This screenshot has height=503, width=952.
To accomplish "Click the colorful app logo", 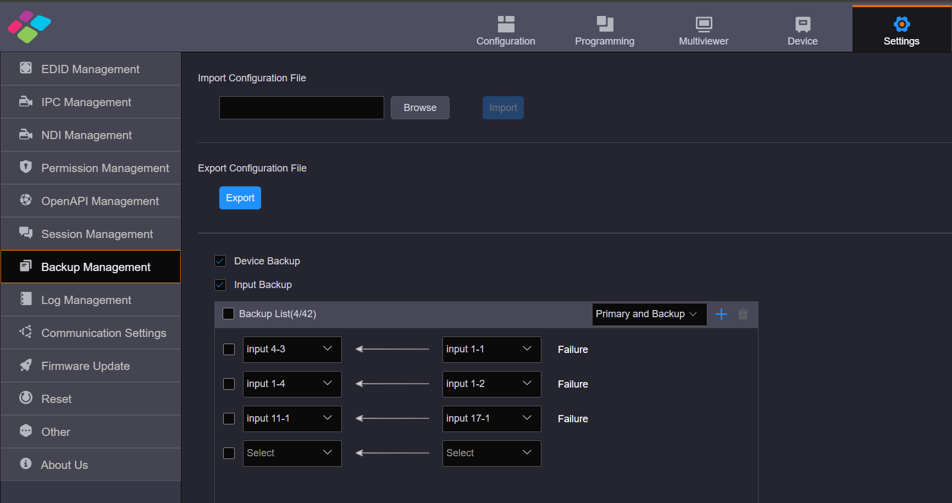I will click(x=29, y=26).
